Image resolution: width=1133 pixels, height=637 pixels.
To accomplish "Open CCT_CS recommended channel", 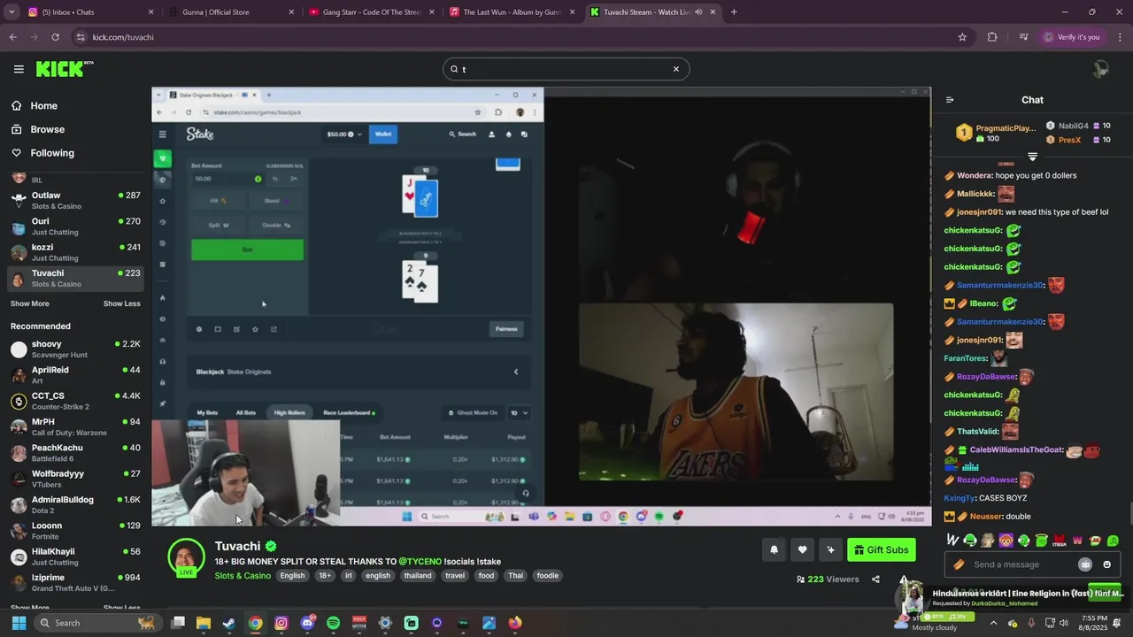I will tap(75, 401).
